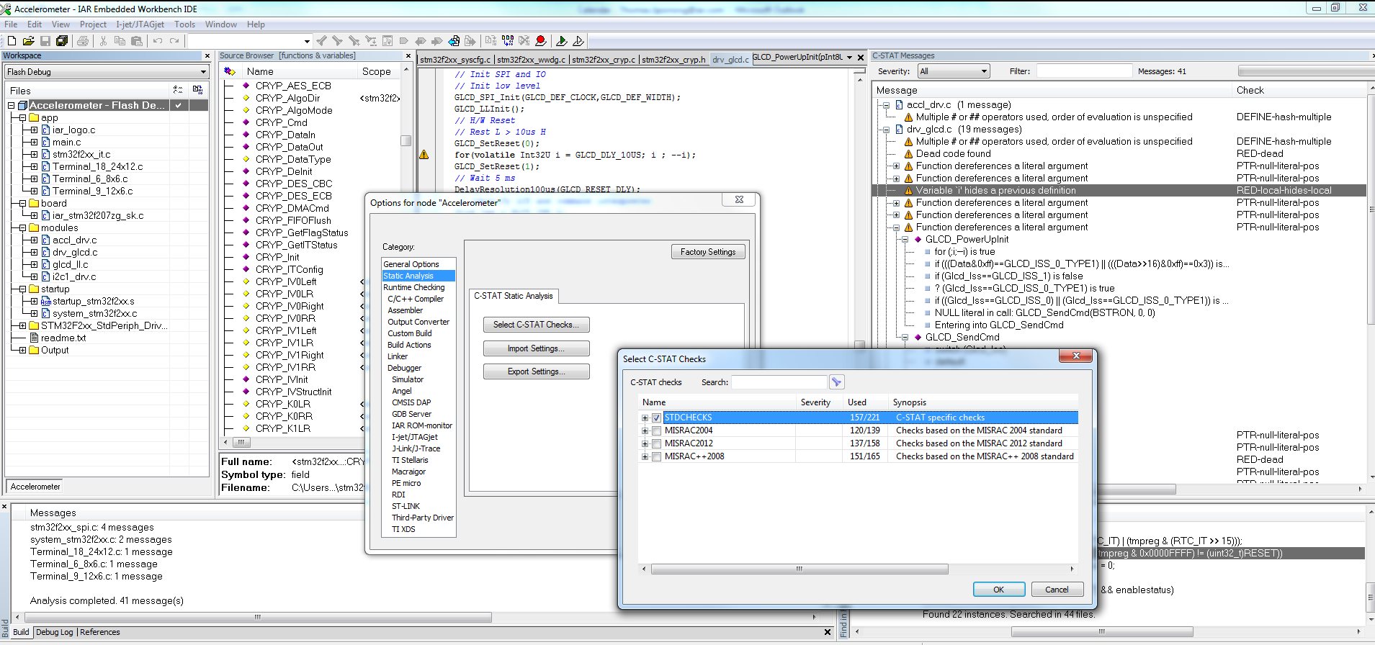The image size is (1375, 645).
Task: Click the Factory Settings button
Action: pos(707,252)
